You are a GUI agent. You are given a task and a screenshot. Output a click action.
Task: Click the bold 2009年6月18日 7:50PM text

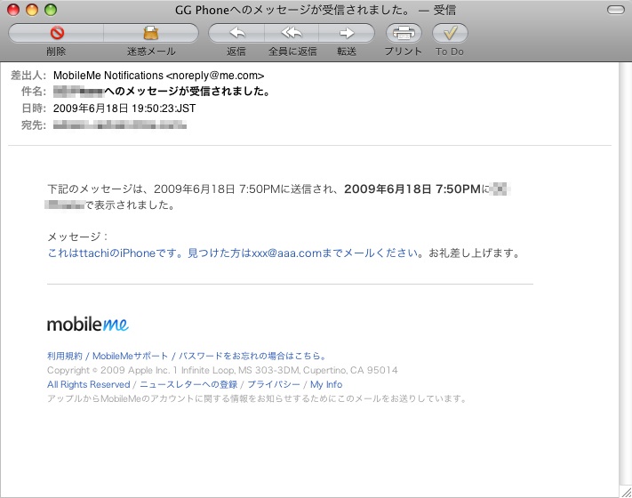(x=412, y=189)
